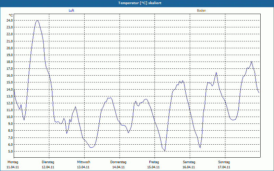Click the date 14.04.11

[x=119, y=167]
